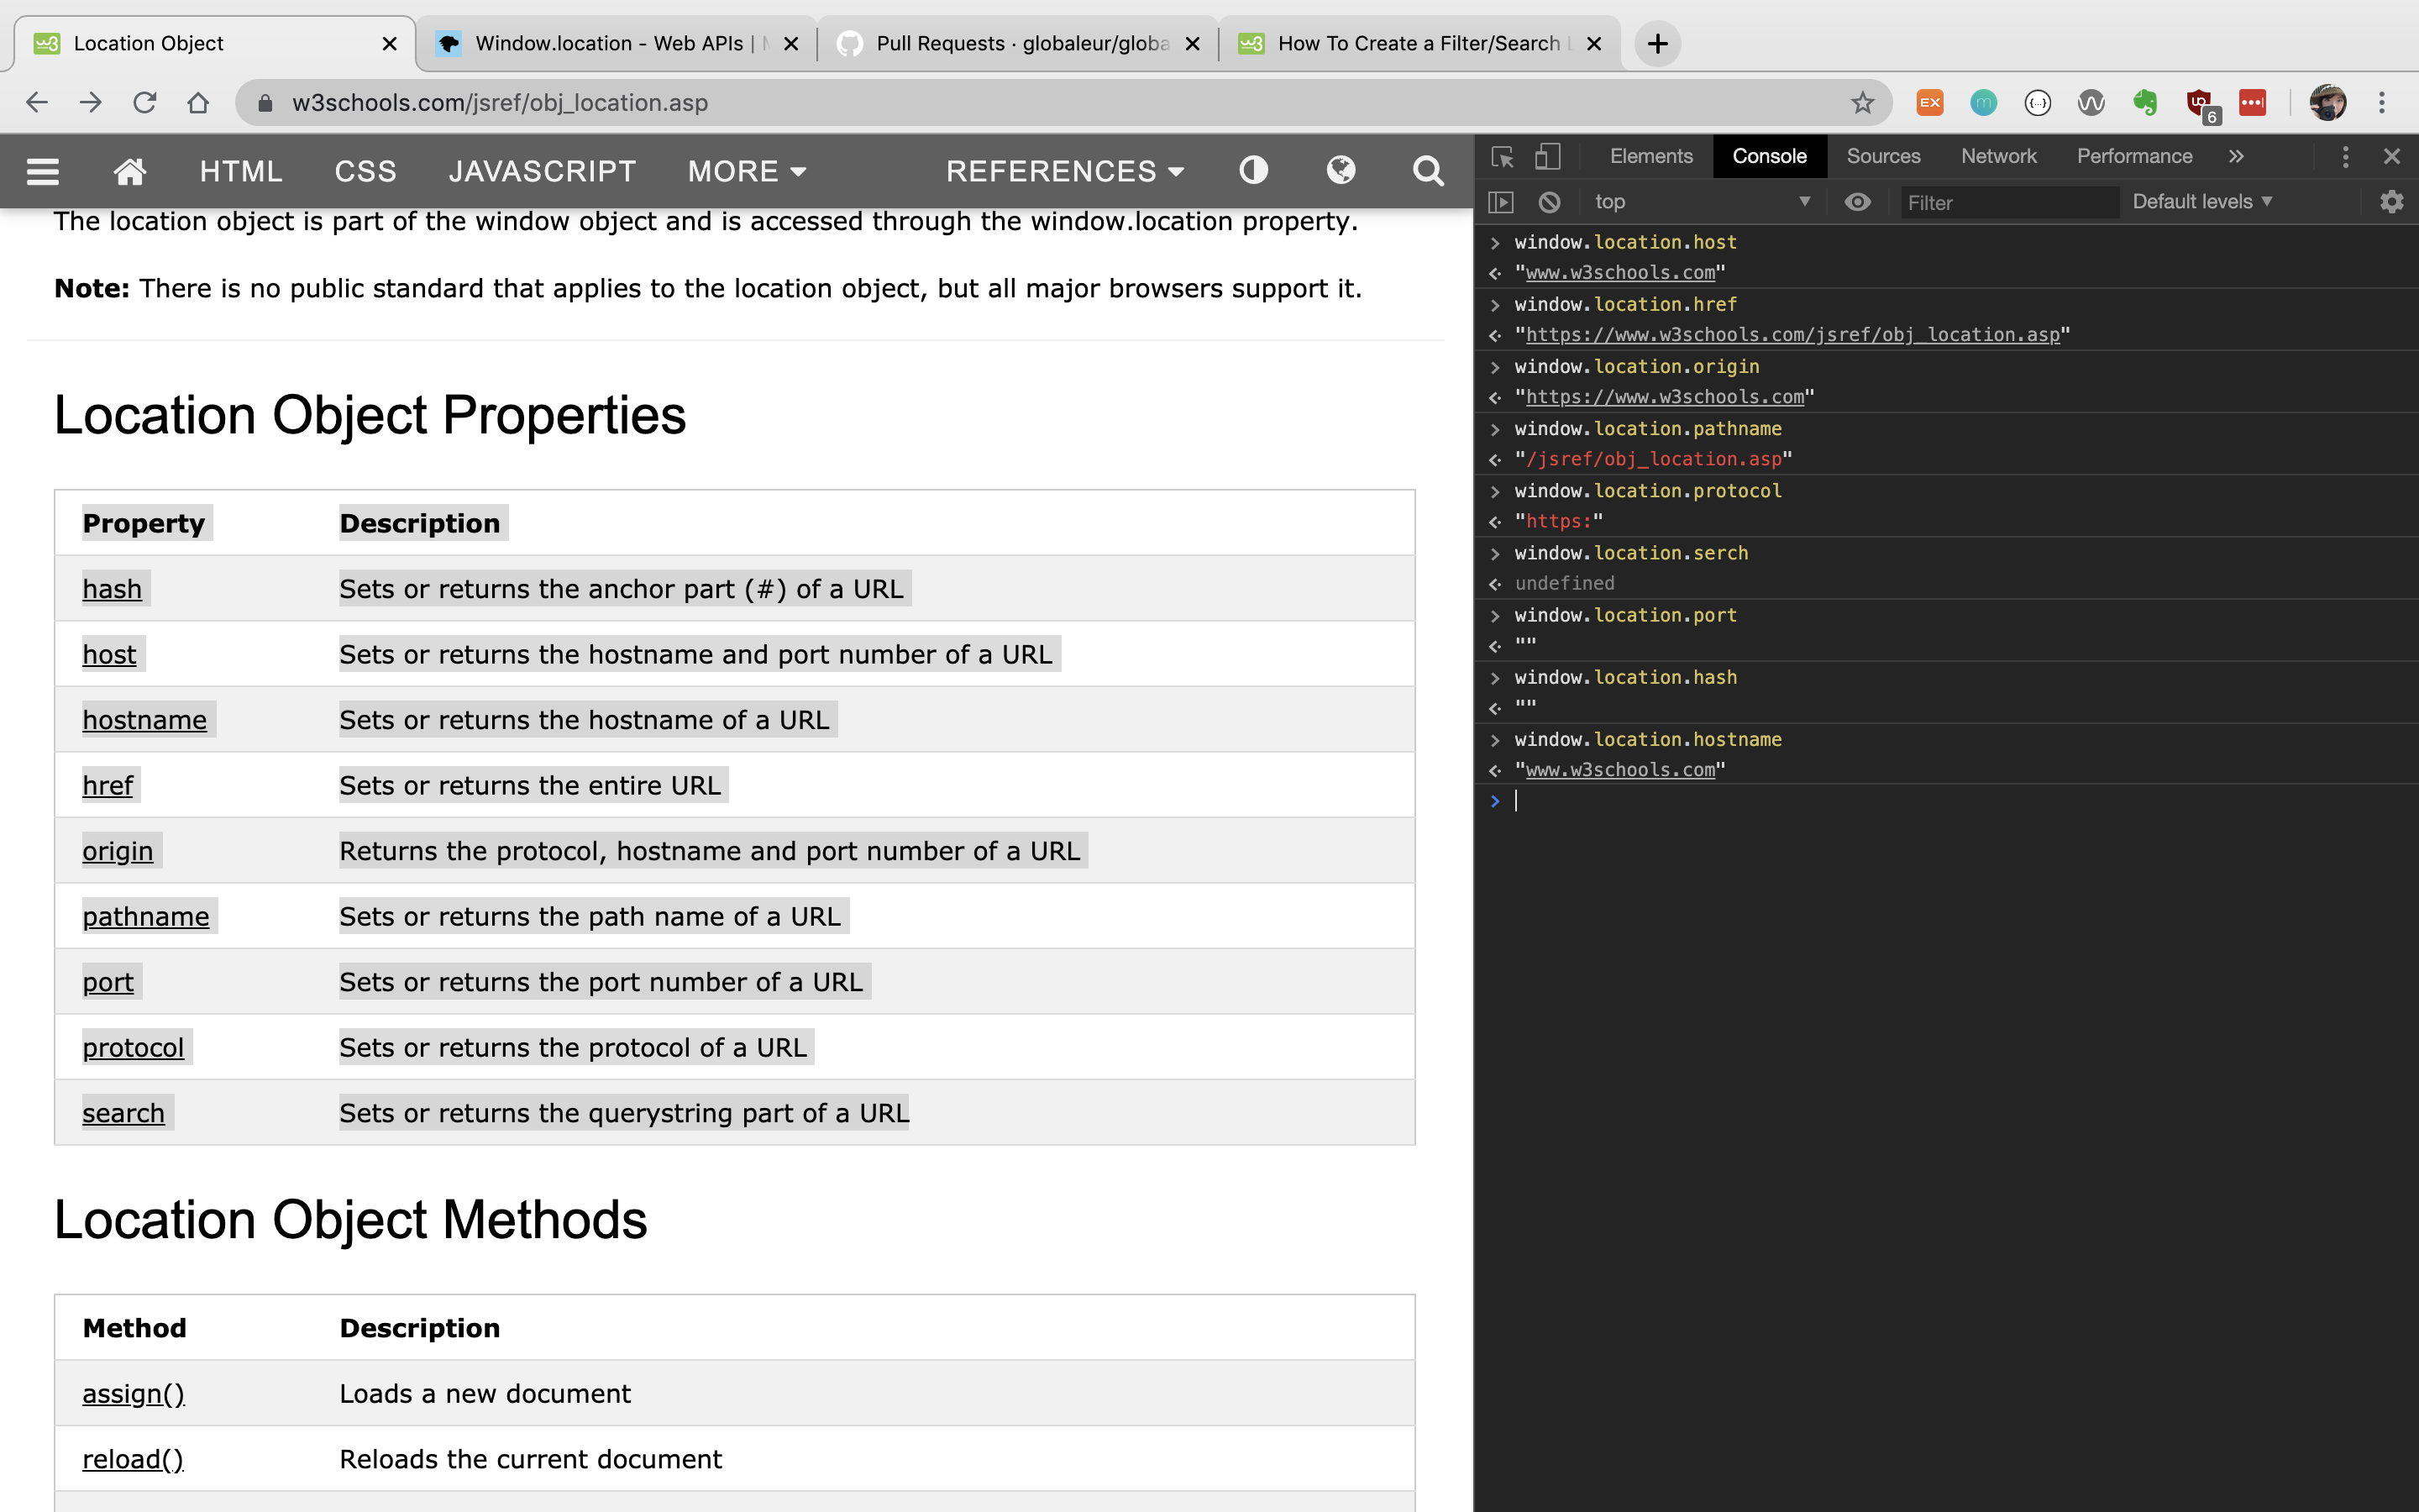Viewport: 2419px width, 1512px height.
Task: Select the DevTools inspect element icon
Action: pyautogui.click(x=1502, y=156)
